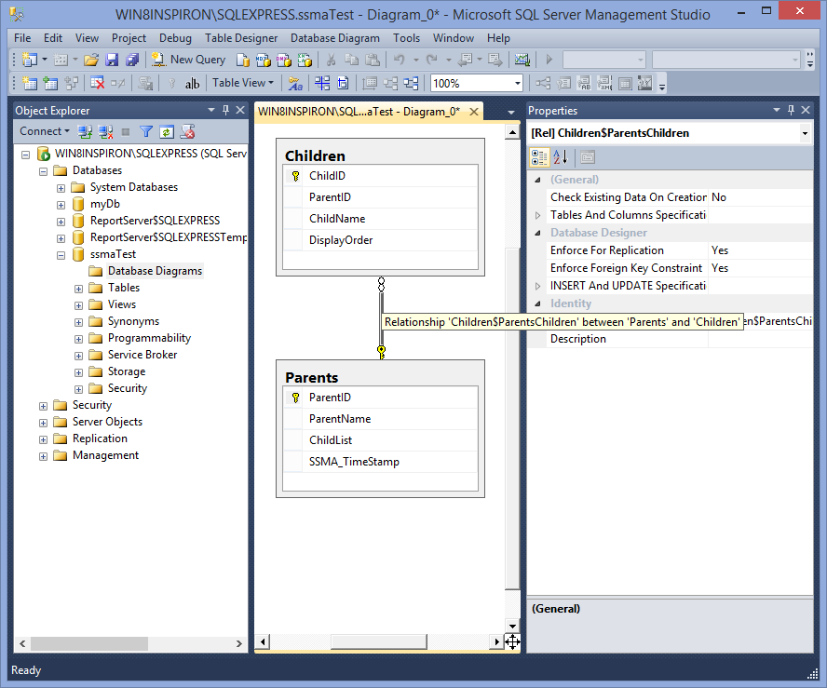Open Analysis Services MDX Query icon
Screen dimensions: 827x688
264,61
